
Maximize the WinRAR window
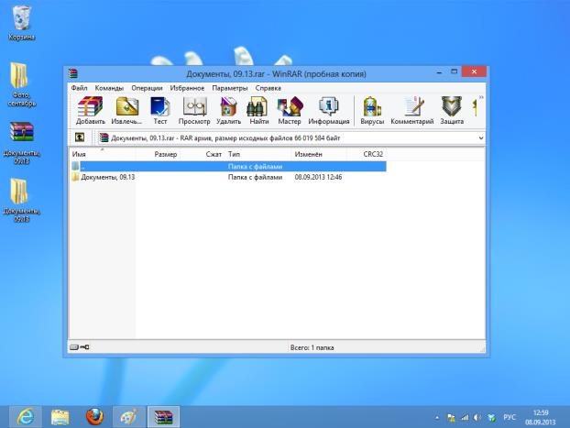point(454,71)
